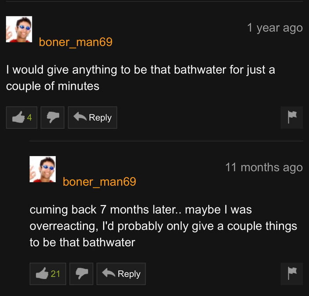Open boner_man69 profile from top comment username
Viewport: 309px width, 296px height.
pyautogui.click(x=75, y=42)
